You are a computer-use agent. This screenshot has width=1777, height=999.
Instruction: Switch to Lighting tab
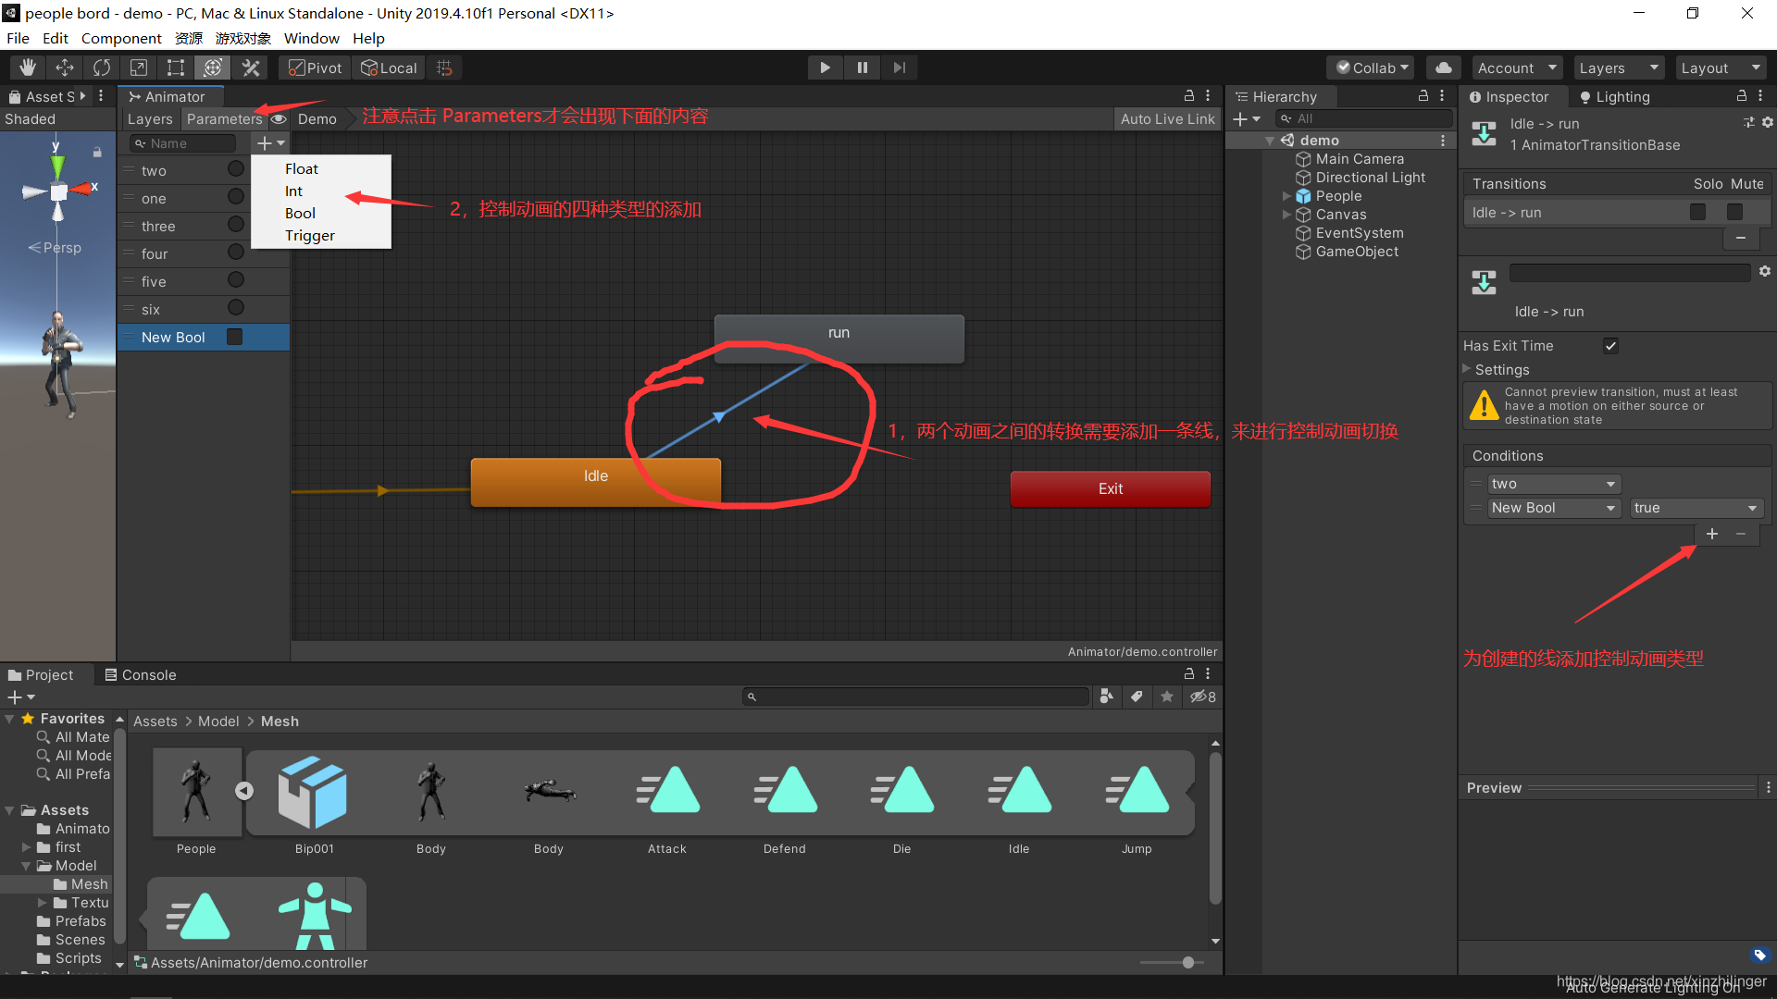click(x=1614, y=97)
